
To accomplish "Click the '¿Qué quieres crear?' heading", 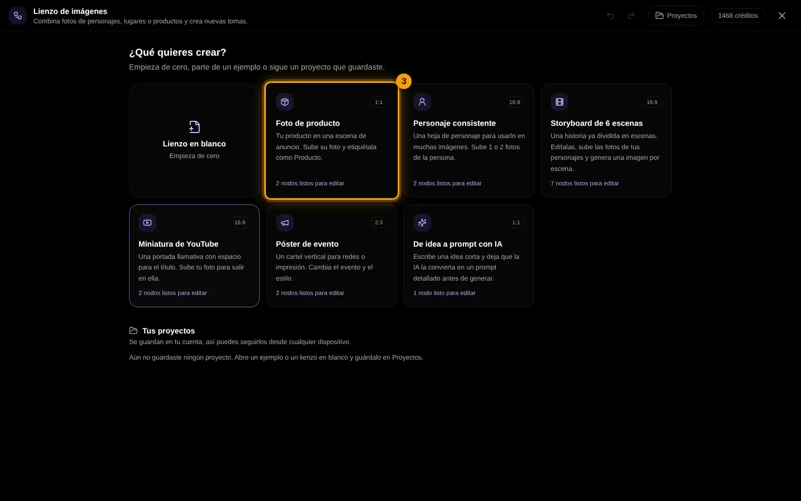I will point(177,52).
